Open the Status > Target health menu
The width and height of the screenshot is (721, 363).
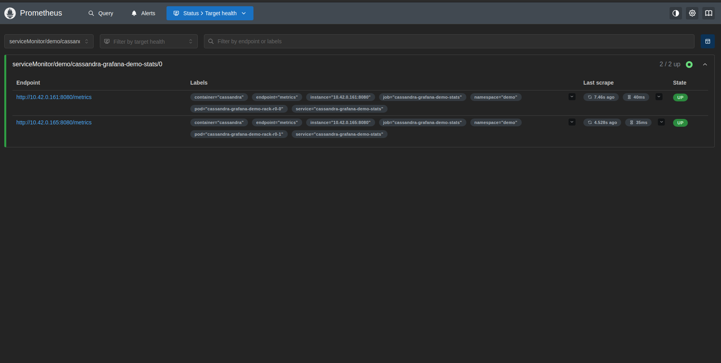tap(210, 13)
